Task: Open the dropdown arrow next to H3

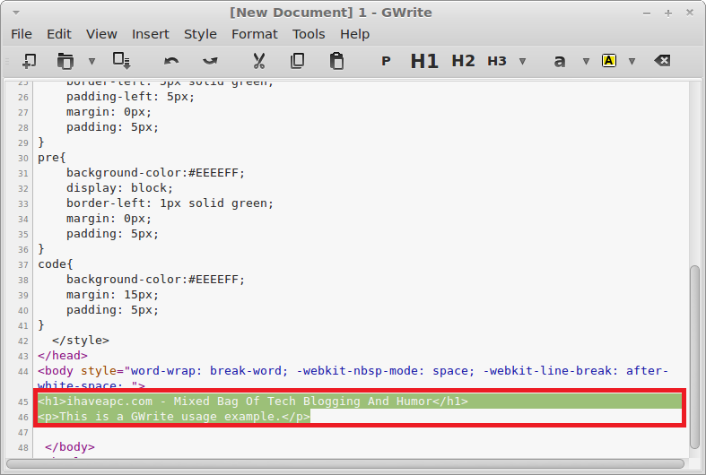Action: [x=523, y=61]
